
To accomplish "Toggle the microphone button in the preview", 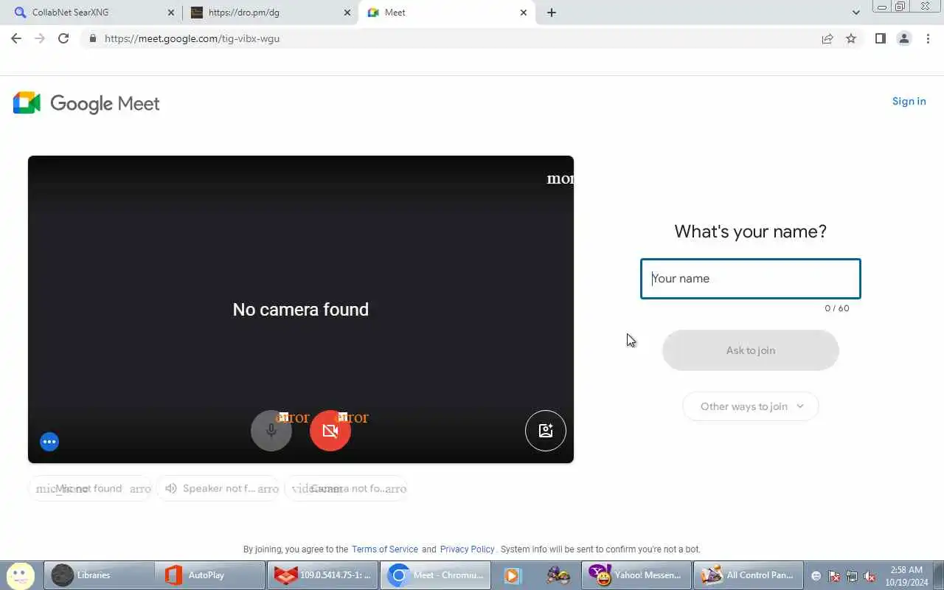I will coord(271,431).
